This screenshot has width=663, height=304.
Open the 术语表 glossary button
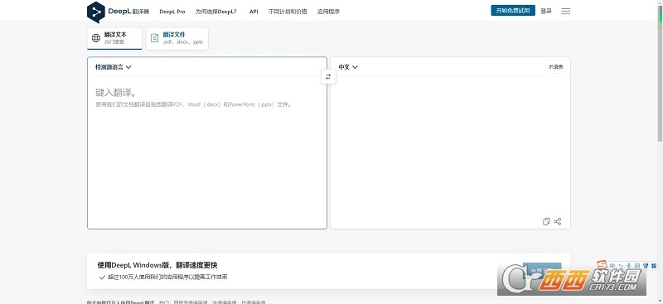(x=555, y=67)
